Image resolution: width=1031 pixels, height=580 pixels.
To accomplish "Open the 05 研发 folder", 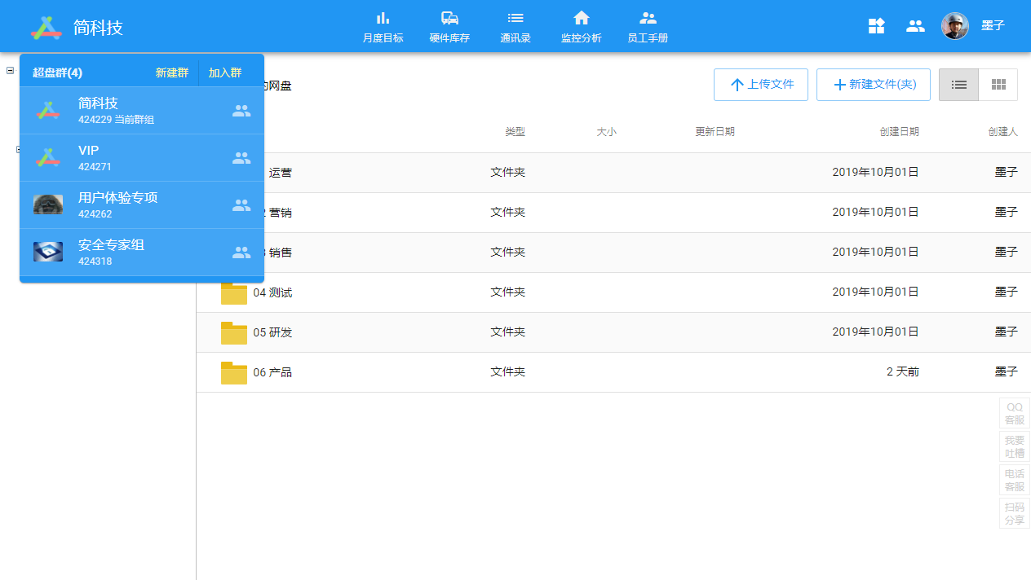I will pyautogui.click(x=272, y=332).
